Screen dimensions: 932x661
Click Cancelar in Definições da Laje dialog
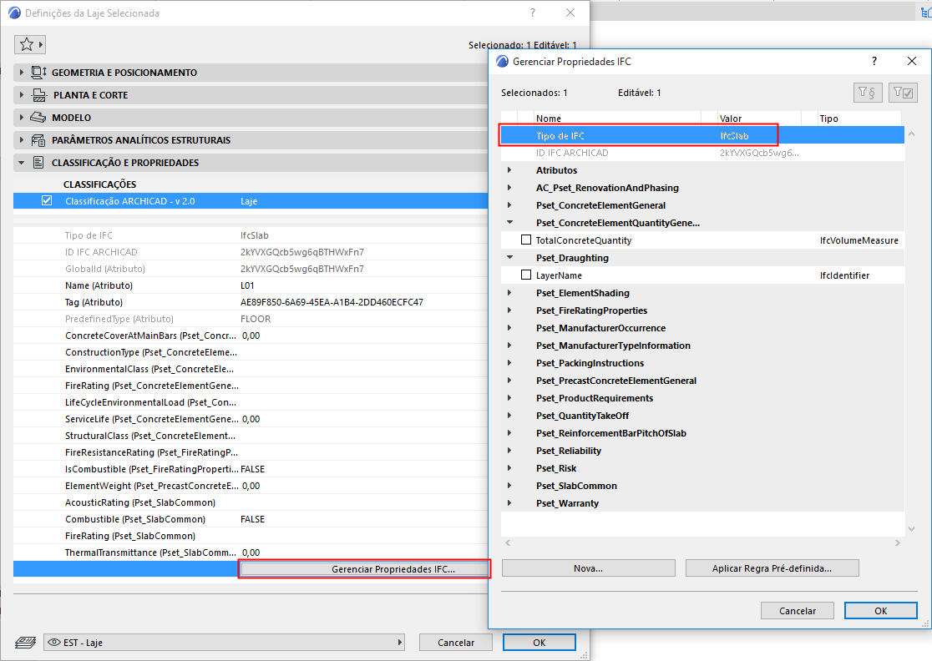(456, 643)
